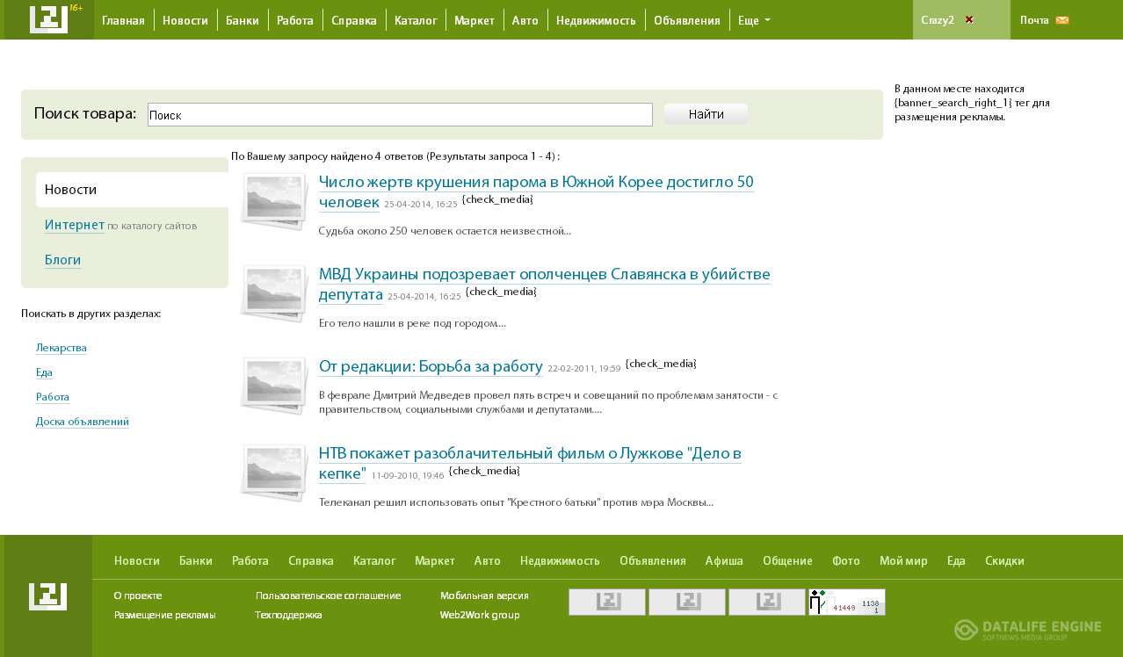Viewport: 1123px width, 657px height.
Task: Search in the Лекарства section
Action: (x=62, y=348)
